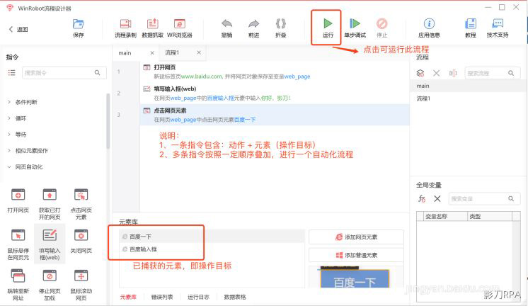The height and width of the screenshot is (306, 528).
Task: Select step 2 填写输入框(web)
Action: pyautogui.click(x=275, y=93)
